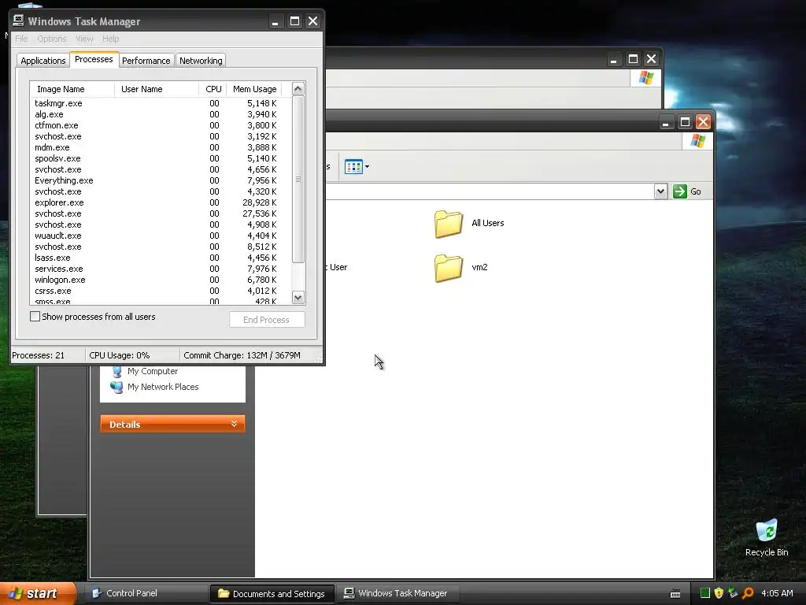Open the vm2 folder icon
This screenshot has height=605, width=806.
448,268
